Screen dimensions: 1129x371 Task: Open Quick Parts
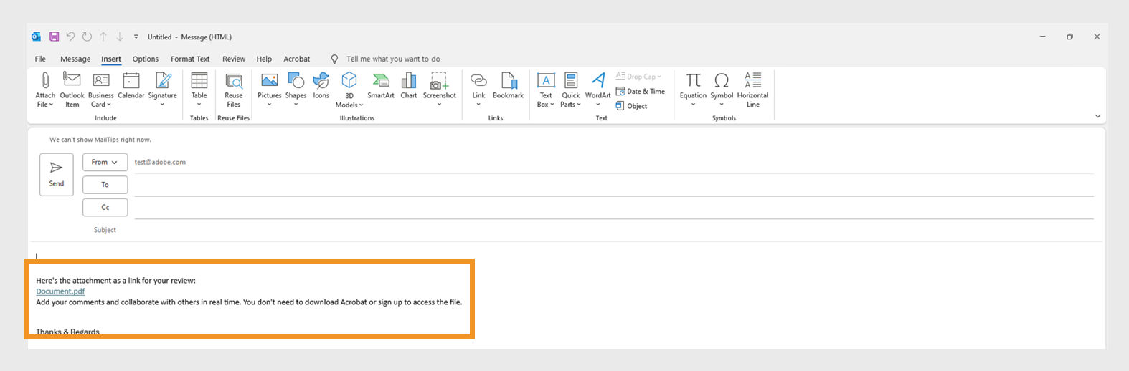point(571,90)
